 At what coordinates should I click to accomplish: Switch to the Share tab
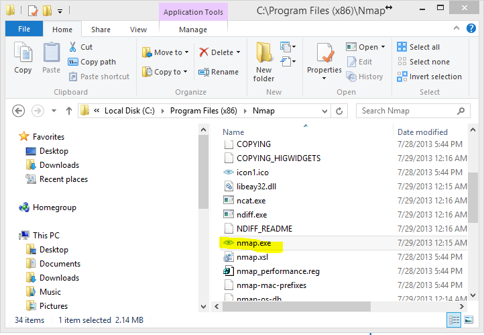(x=101, y=30)
